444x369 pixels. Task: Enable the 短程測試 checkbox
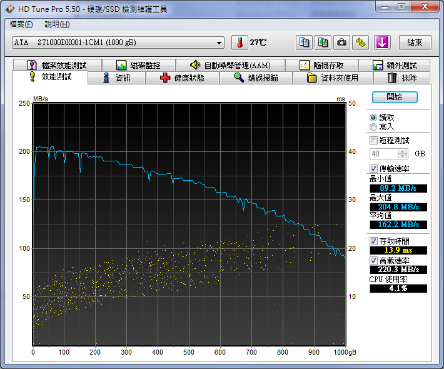click(373, 140)
